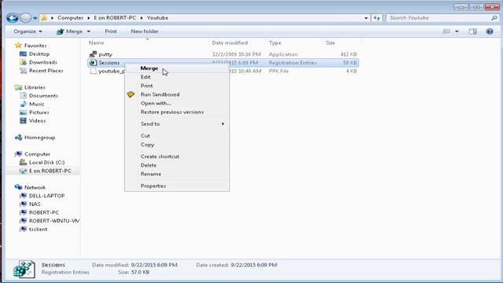
Task: Select E on ROBERT-PC drive
Action: coord(50,171)
